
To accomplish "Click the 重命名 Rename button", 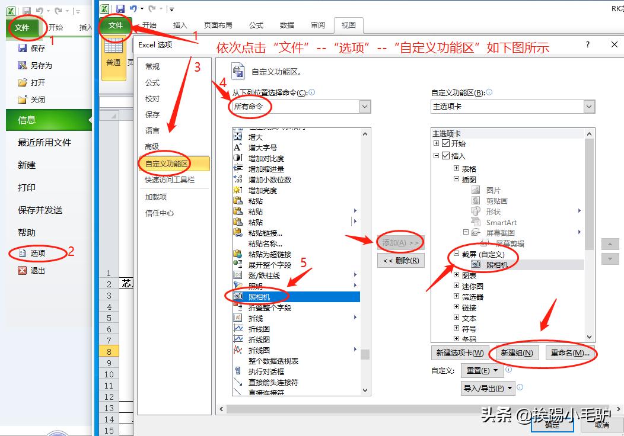I will click(x=570, y=352).
